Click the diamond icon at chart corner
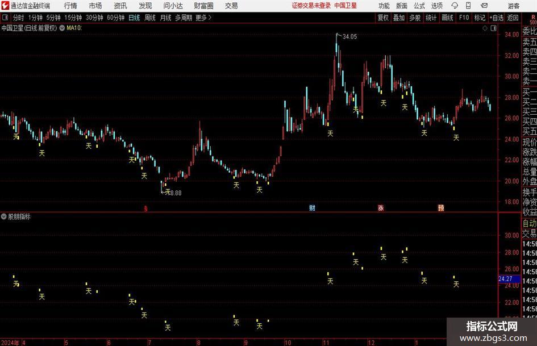The width and height of the screenshot is (537, 346). coord(485,28)
